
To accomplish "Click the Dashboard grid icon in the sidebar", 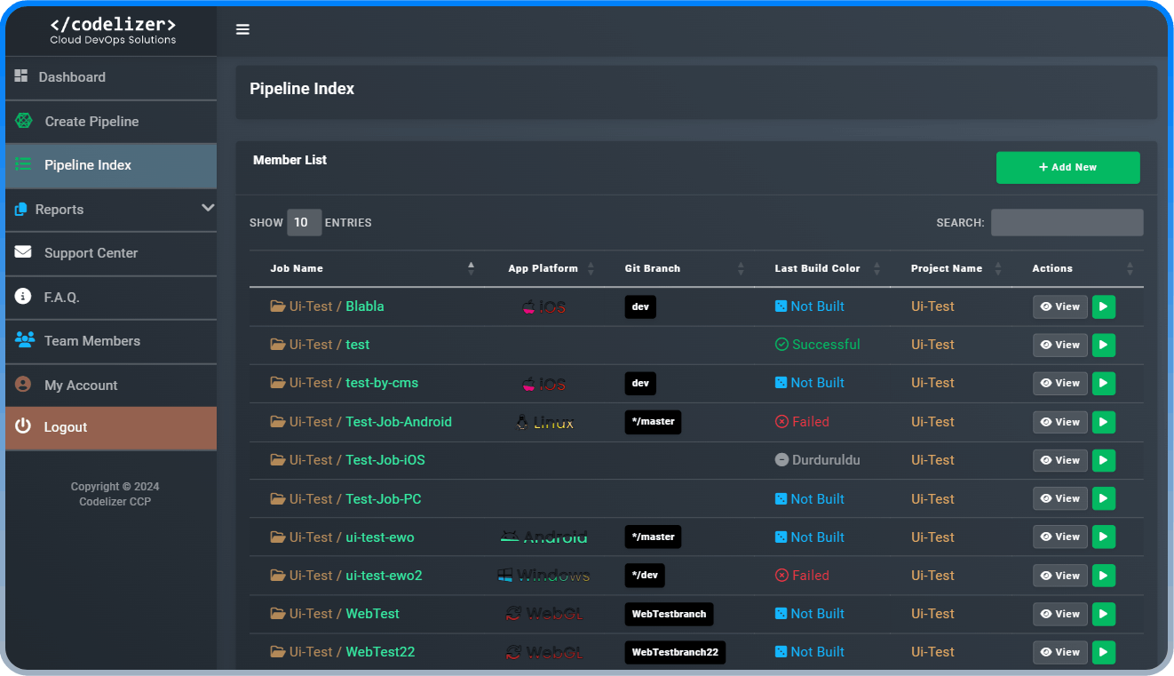I will [x=21, y=76].
